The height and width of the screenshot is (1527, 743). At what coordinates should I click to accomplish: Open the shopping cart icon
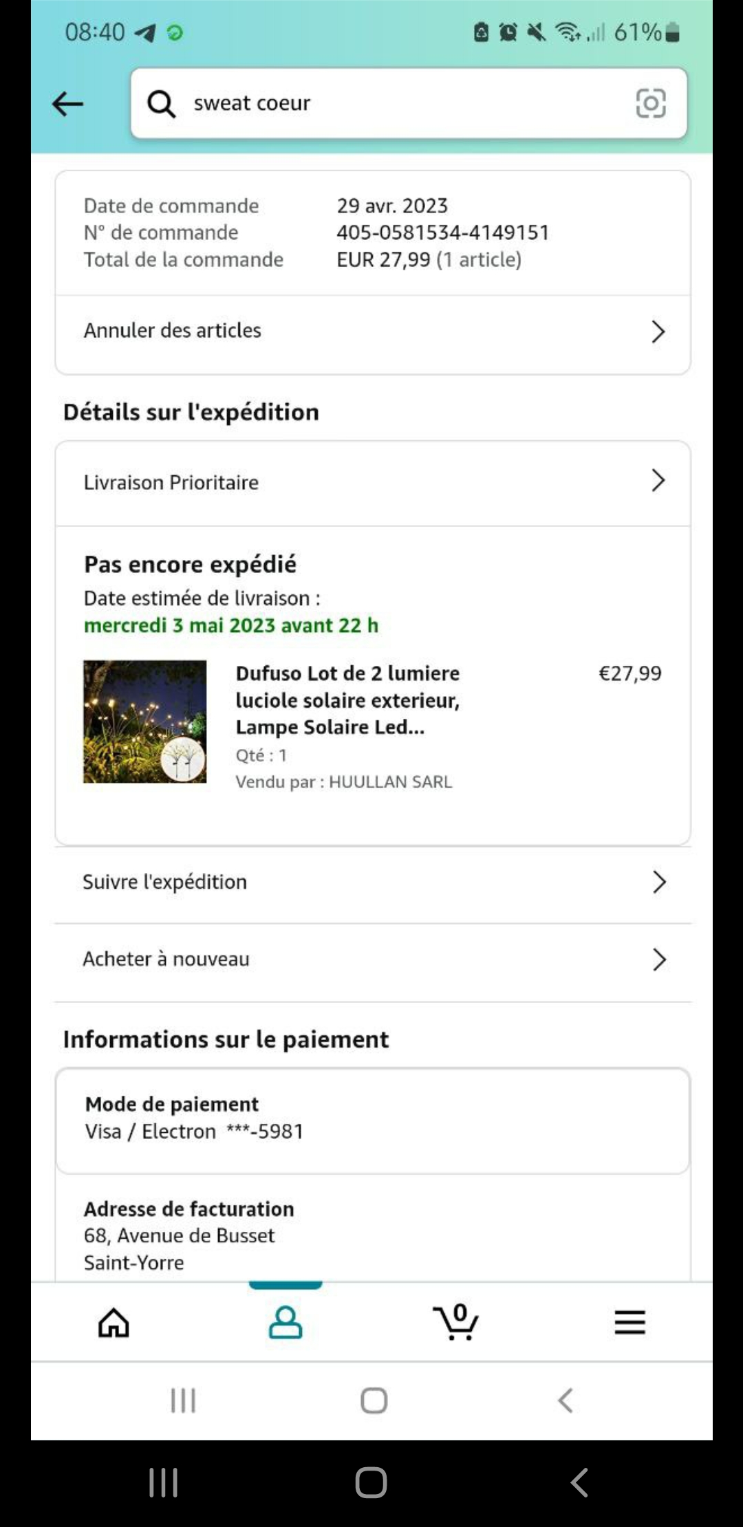click(456, 1322)
